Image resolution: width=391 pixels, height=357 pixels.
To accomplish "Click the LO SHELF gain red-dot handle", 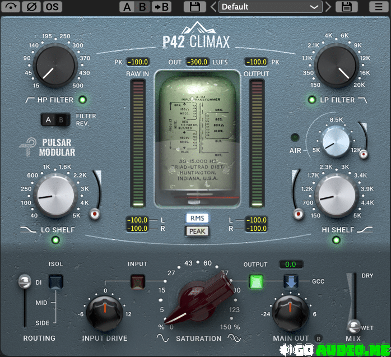I will point(95,214).
